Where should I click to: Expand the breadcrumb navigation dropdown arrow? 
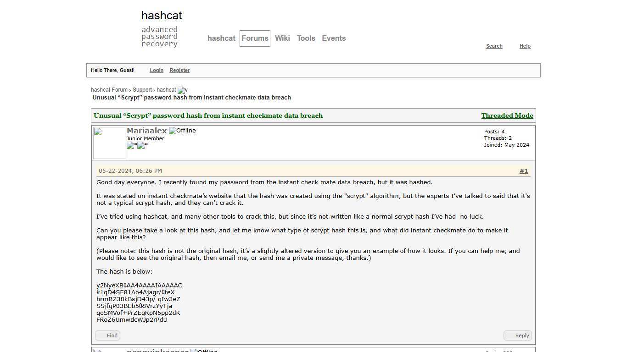(182, 90)
